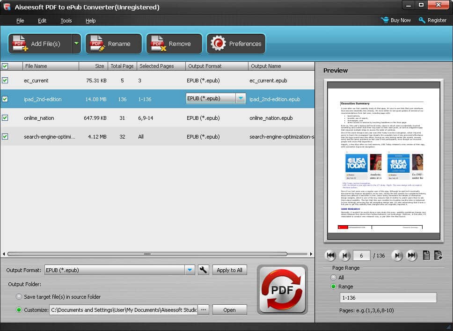Screen dimensions: 453x331
Task: Jump to first preview page
Action: 330,255
